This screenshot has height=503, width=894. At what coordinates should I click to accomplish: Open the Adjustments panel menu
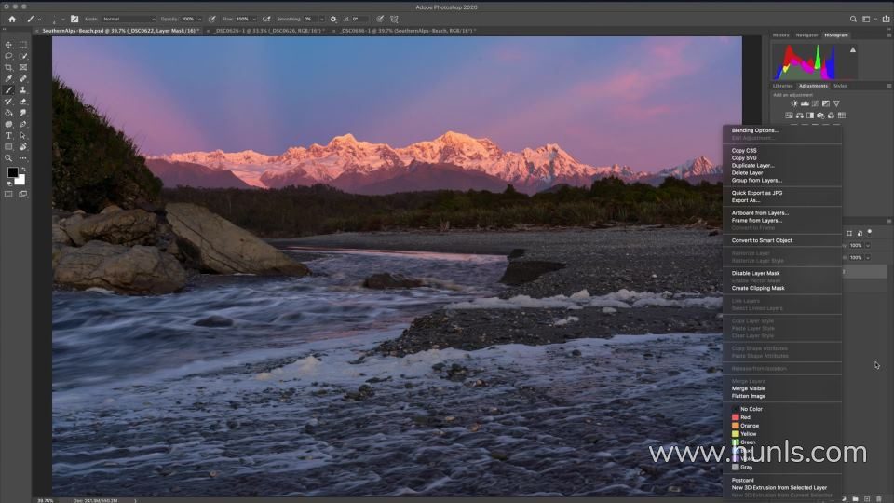click(888, 86)
